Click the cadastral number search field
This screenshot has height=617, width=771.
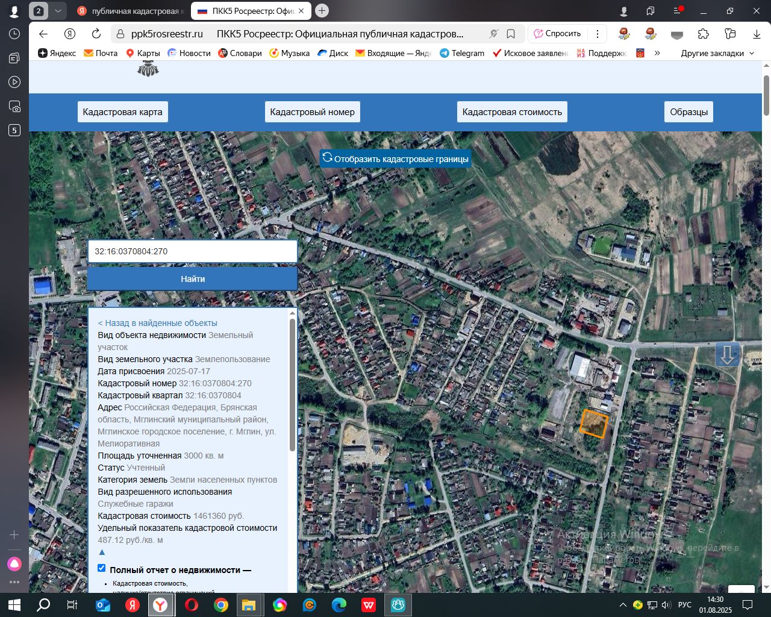coord(193,251)
